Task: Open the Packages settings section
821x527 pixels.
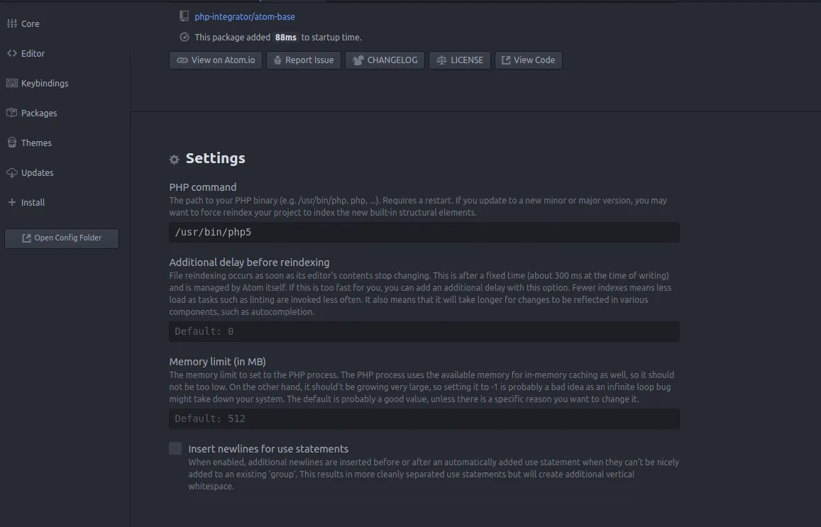Action: click(x=39, y=113)
